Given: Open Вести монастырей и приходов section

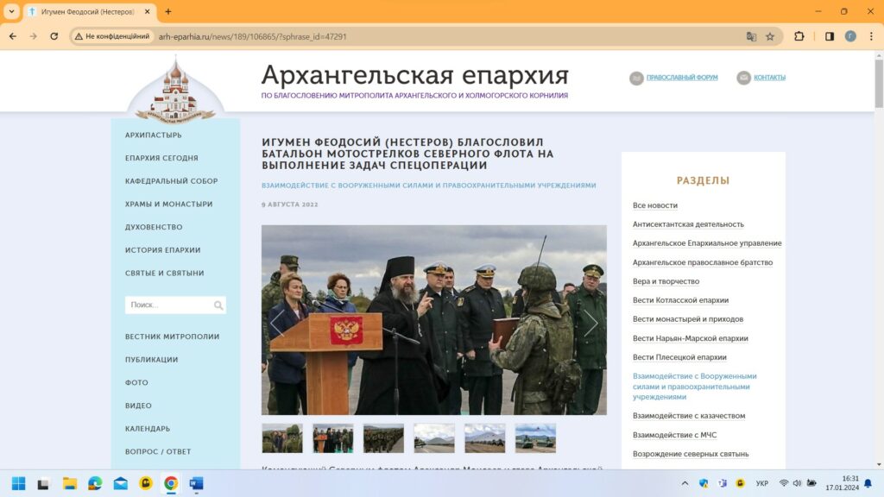Looking at the screenshot, I should [688, 319].
